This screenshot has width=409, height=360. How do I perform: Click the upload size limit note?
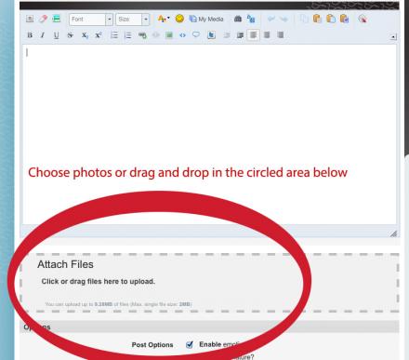118,304
